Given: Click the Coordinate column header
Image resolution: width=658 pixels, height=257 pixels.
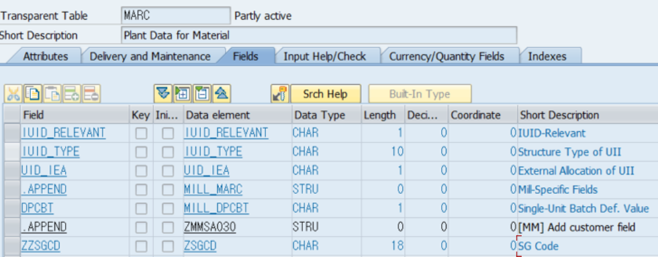Looking at the screenshot, I should [x=483, y=115].
